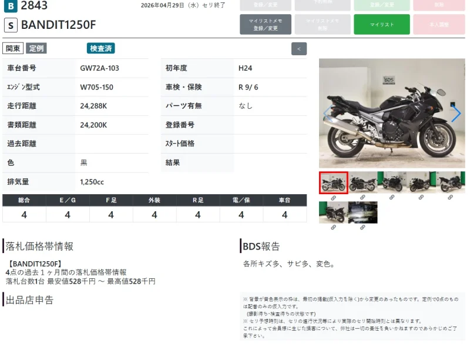
Task: Click the displacement value 1,250cc
Action: [92, 182]
